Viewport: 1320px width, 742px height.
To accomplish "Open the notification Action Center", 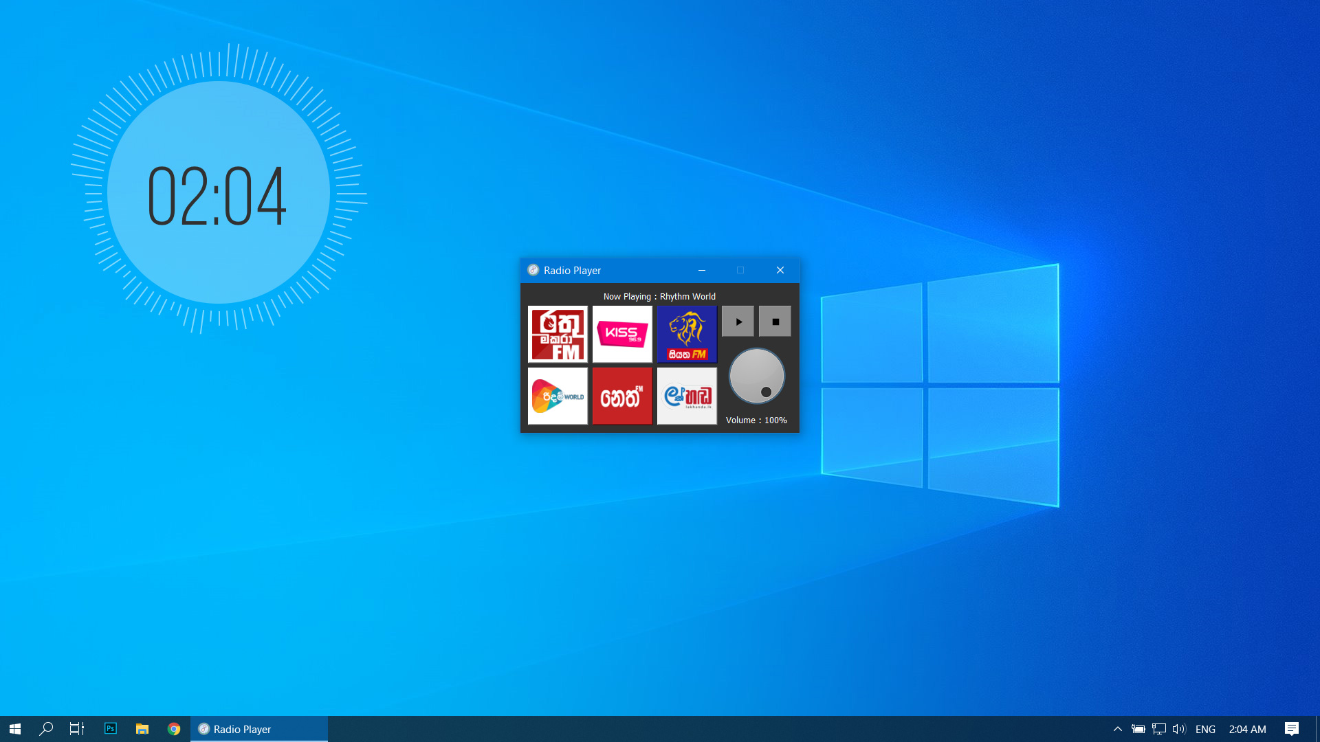I will pos(1292,729).
